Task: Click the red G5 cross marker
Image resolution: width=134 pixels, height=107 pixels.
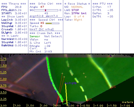Action: point(111,88)
